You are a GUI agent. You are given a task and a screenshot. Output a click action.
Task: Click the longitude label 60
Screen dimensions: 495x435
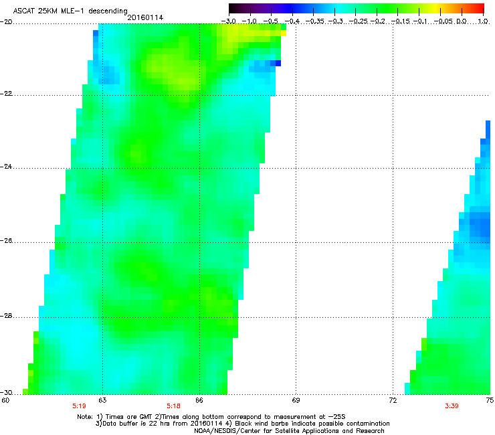pyautogui.click(x=5, y=401)
